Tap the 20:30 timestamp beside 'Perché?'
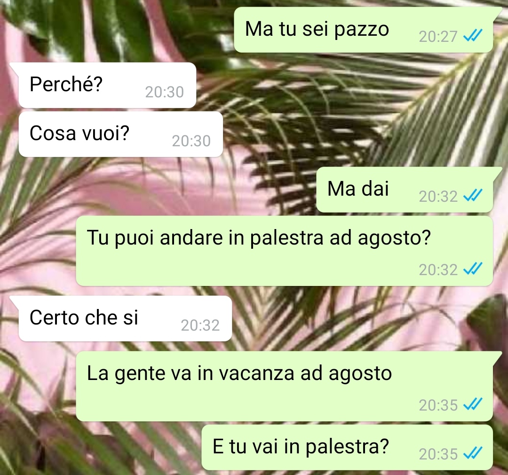 coord(164,92)
